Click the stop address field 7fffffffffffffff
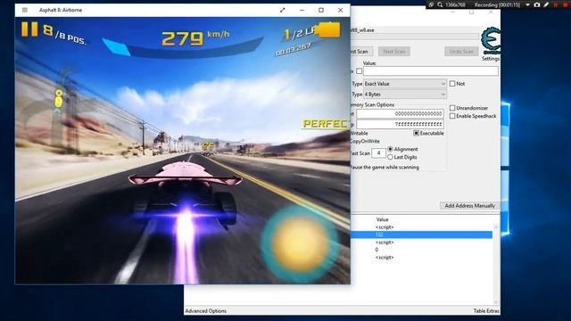 coord(400,125)
